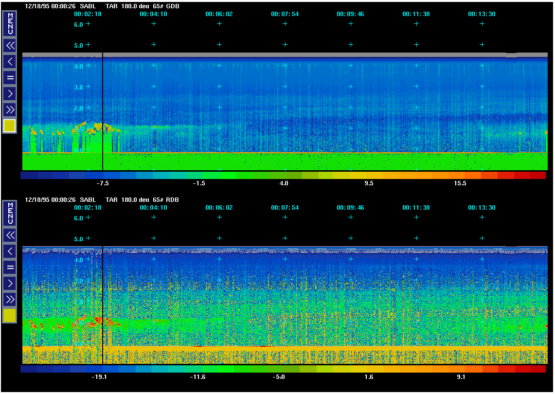Toggle the yellow square in the lower panel

point(10,316)
